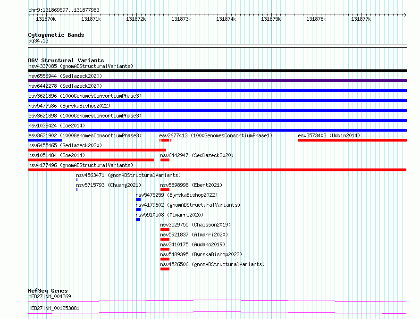420x319 pixels.
Task: Click nsv5715793 (Chuang2021) label
Action: point(109,185)
